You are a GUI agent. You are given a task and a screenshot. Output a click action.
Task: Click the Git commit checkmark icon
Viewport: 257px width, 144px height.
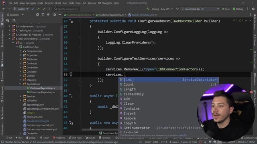point(44,9)
